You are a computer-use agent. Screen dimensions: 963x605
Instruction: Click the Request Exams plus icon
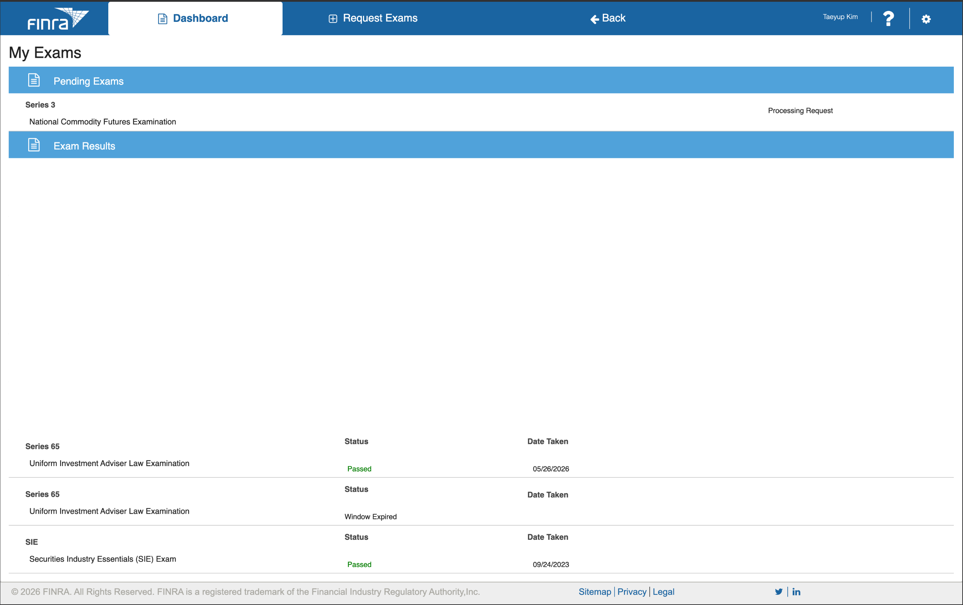[333, 19]
